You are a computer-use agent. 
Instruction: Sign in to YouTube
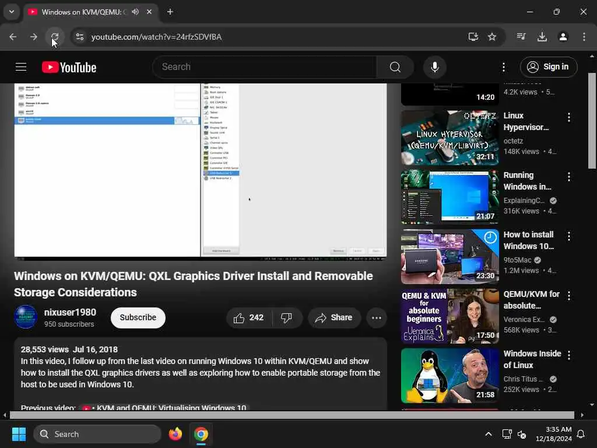(548, 67)
